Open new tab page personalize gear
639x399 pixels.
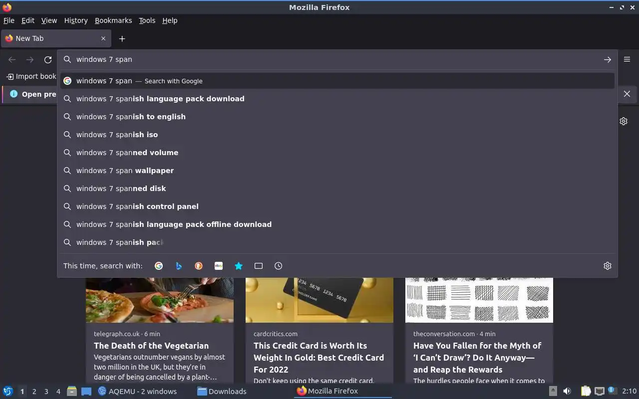click(x=624, y=121)
